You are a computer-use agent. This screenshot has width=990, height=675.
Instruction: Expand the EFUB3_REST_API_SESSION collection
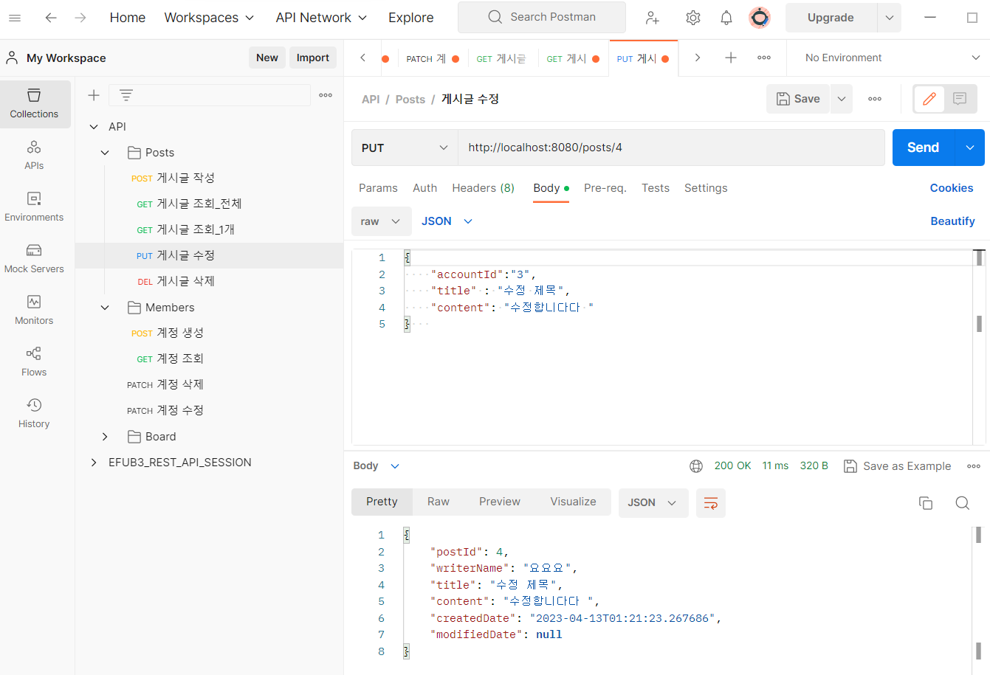click(x=94, y=463)
